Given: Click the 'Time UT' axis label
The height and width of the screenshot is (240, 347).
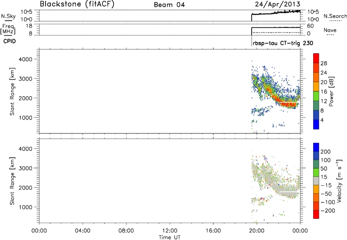Looking at the screenshot, I should pos(170,237).
